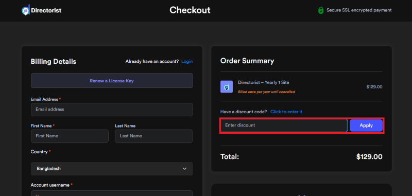Viewport: 412px width, 196px height.
Task: Click the Apply discount button
Action: pos(366,126)
